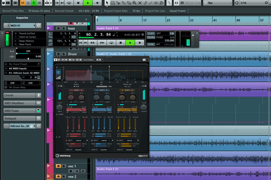Open the Bar grid type dropdown

pyautogui.click(x=217, y=3)
